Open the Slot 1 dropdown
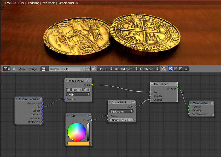221x157 pixels. coord(106,69)
